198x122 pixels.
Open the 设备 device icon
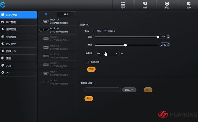(188, 5)
